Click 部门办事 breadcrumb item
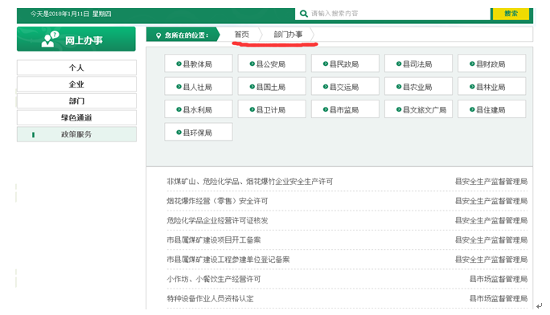This screenshot has height=315, width=550. 288,35
